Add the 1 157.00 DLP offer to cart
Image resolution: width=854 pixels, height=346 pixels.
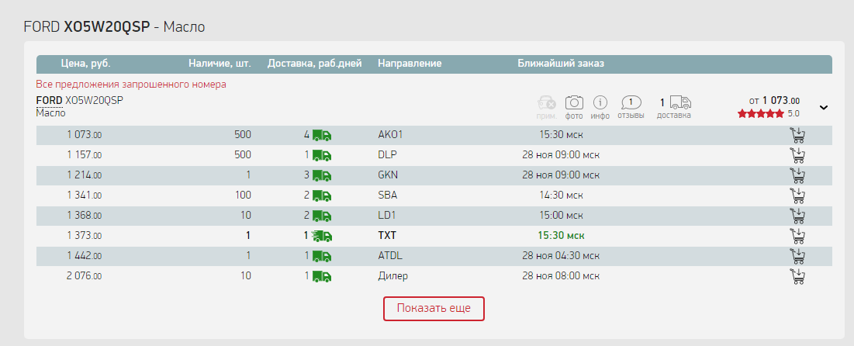pos(797,155)
